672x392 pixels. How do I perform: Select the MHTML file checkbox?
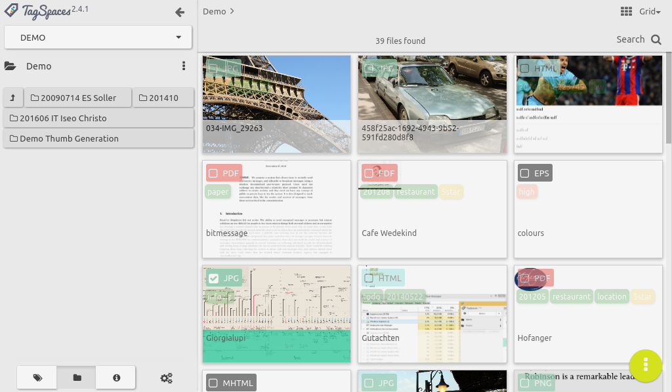213,383
